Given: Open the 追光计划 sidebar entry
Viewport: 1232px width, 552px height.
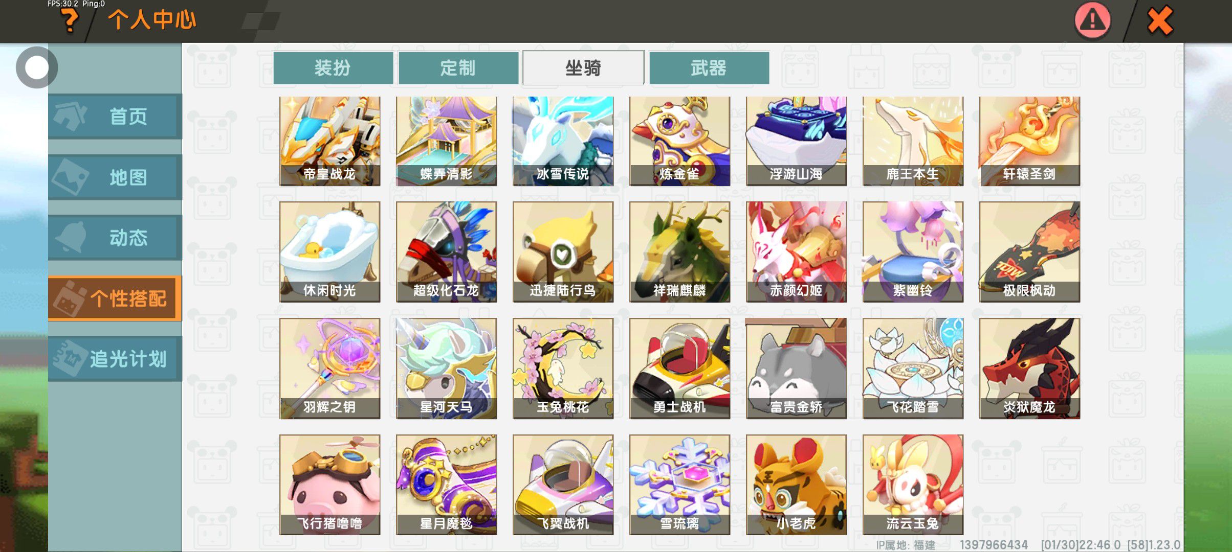Looking at the screenshot, I should (x=115, y=359).
